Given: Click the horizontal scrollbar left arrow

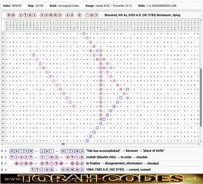Looking at the screenshot, I should pyautogui.click(x=2, y=144).
